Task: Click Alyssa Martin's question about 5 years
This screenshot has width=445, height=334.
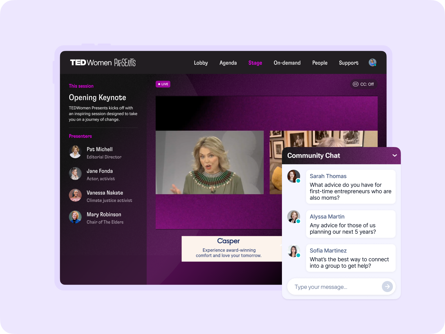Action: point(343,229)
